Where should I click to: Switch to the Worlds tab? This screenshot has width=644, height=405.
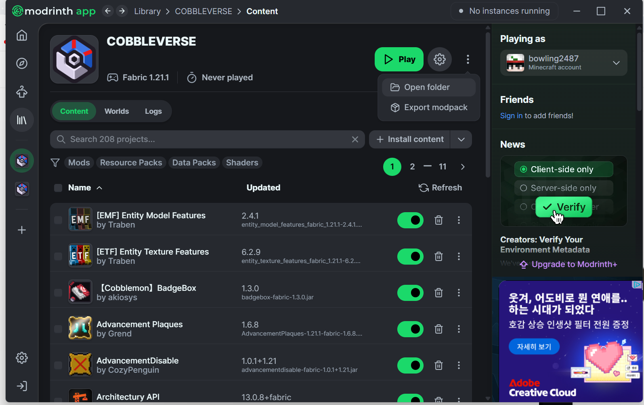click(117, 111)
